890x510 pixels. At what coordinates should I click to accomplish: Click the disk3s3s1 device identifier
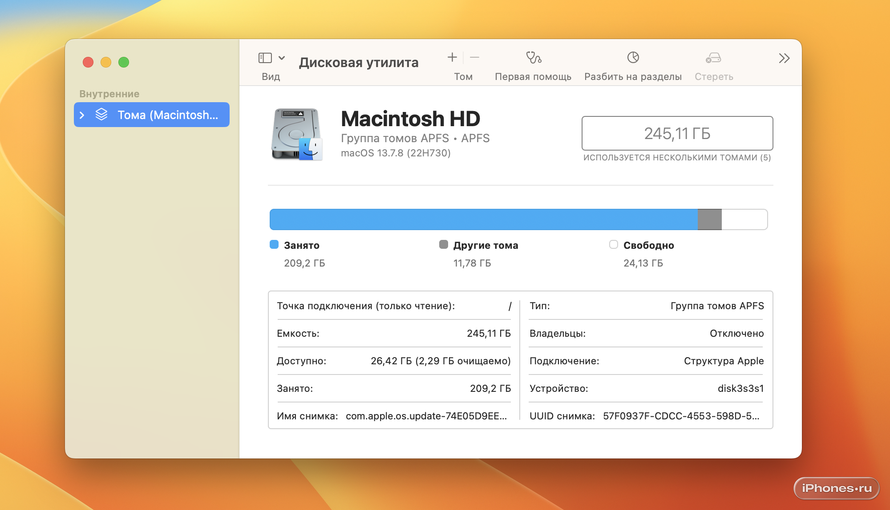(x=741, y=389)
